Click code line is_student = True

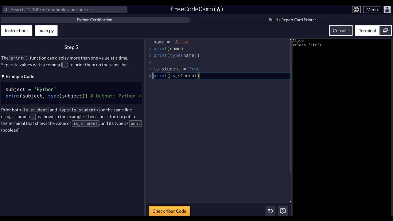tap(177, 69)
